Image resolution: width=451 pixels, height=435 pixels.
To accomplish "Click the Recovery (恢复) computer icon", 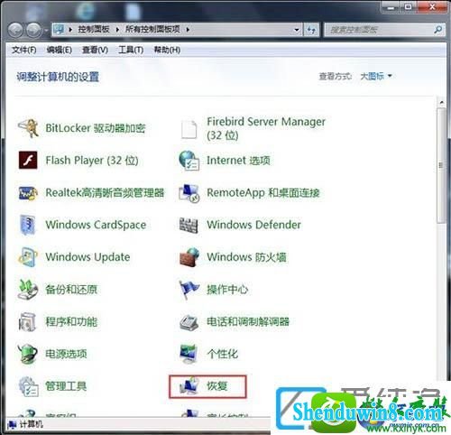I will [x=189, y=386].
